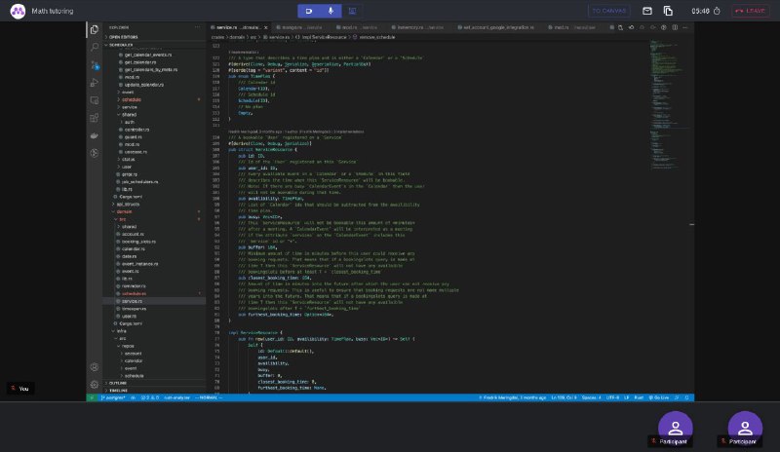Mute the microphone in top bar

click(331, 11)
